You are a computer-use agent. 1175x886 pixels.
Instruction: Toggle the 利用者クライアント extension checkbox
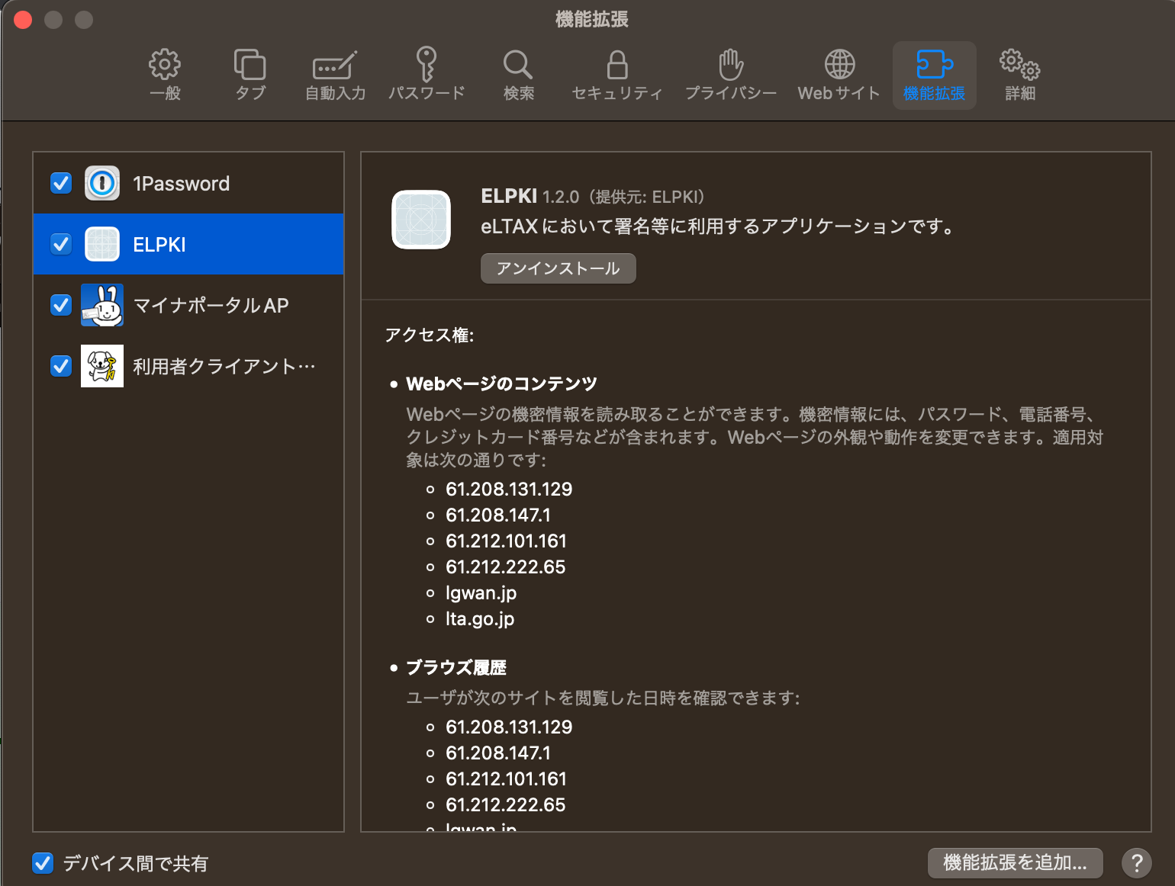click(x=61, y=366)
